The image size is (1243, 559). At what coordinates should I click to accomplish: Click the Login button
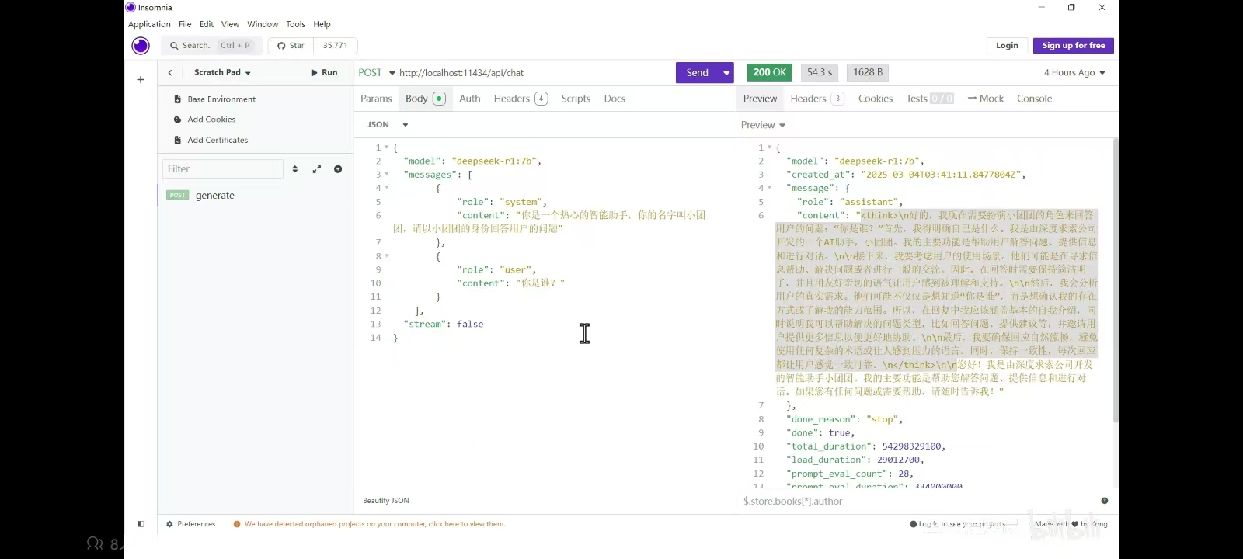pos(1007,46)
